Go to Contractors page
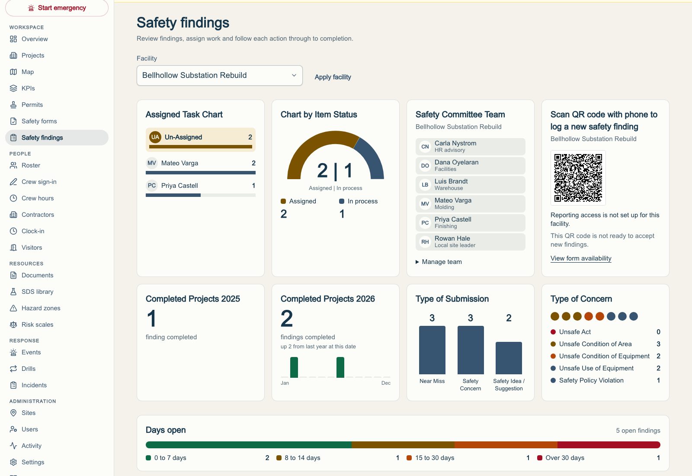Screen dimensions: 692x476 pyautogui.click(x=57, y=215)
